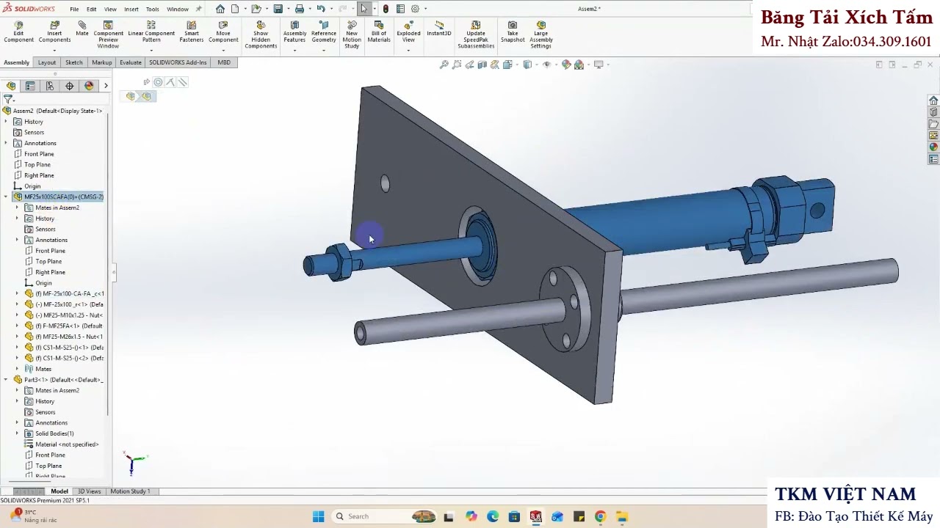Click the Print icon
This screenshot has width=940, height=528.
[299, 9]
